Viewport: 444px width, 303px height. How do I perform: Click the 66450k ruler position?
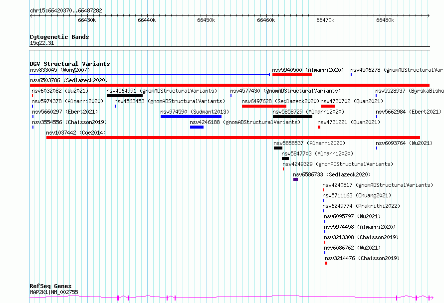(x=206, y=20)
